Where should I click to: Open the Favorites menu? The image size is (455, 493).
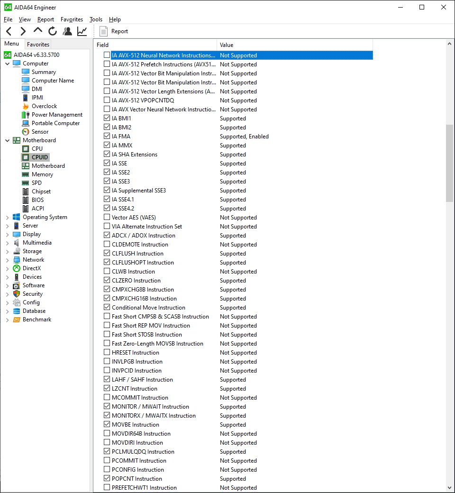click(x=72, y=19)
